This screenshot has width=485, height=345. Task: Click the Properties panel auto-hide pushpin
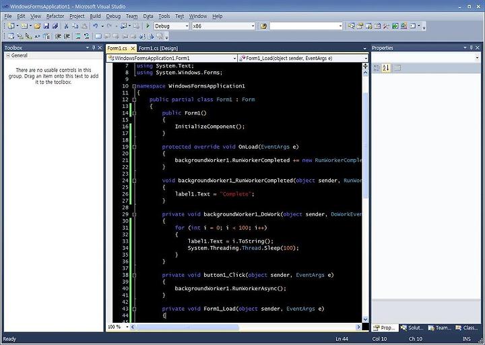(x=472, y=48)
